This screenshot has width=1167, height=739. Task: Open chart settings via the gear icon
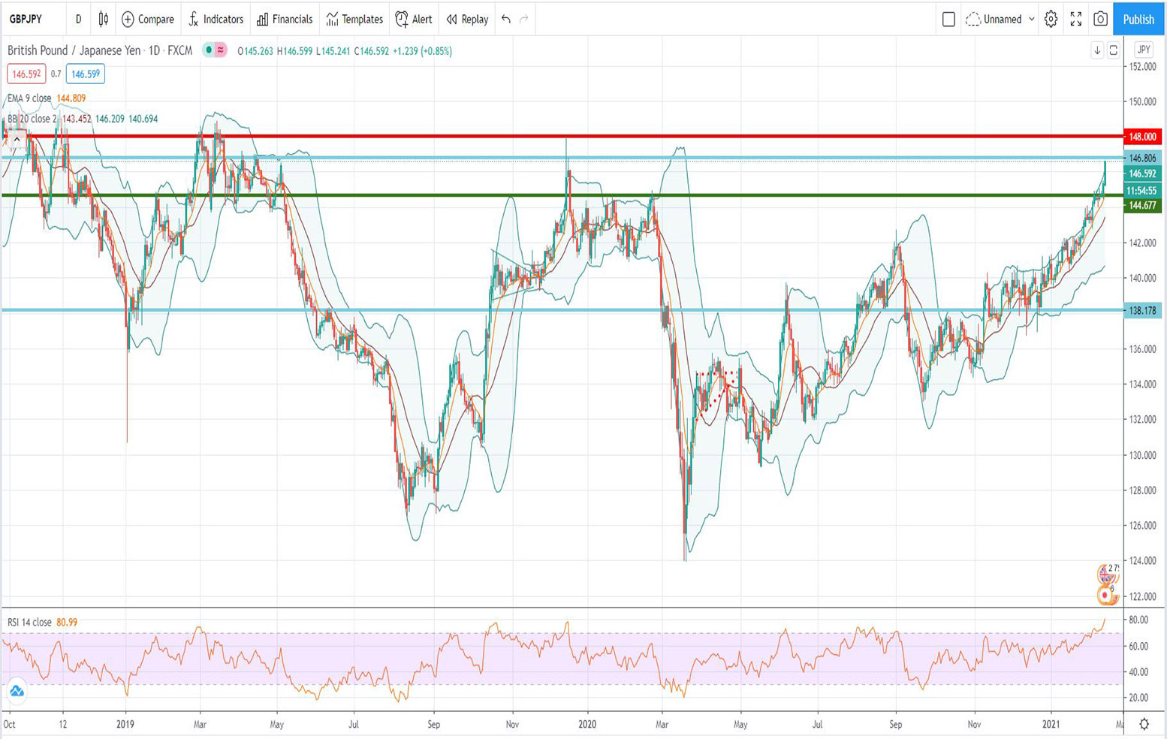pyautogui.click(x=1051, y=20)
